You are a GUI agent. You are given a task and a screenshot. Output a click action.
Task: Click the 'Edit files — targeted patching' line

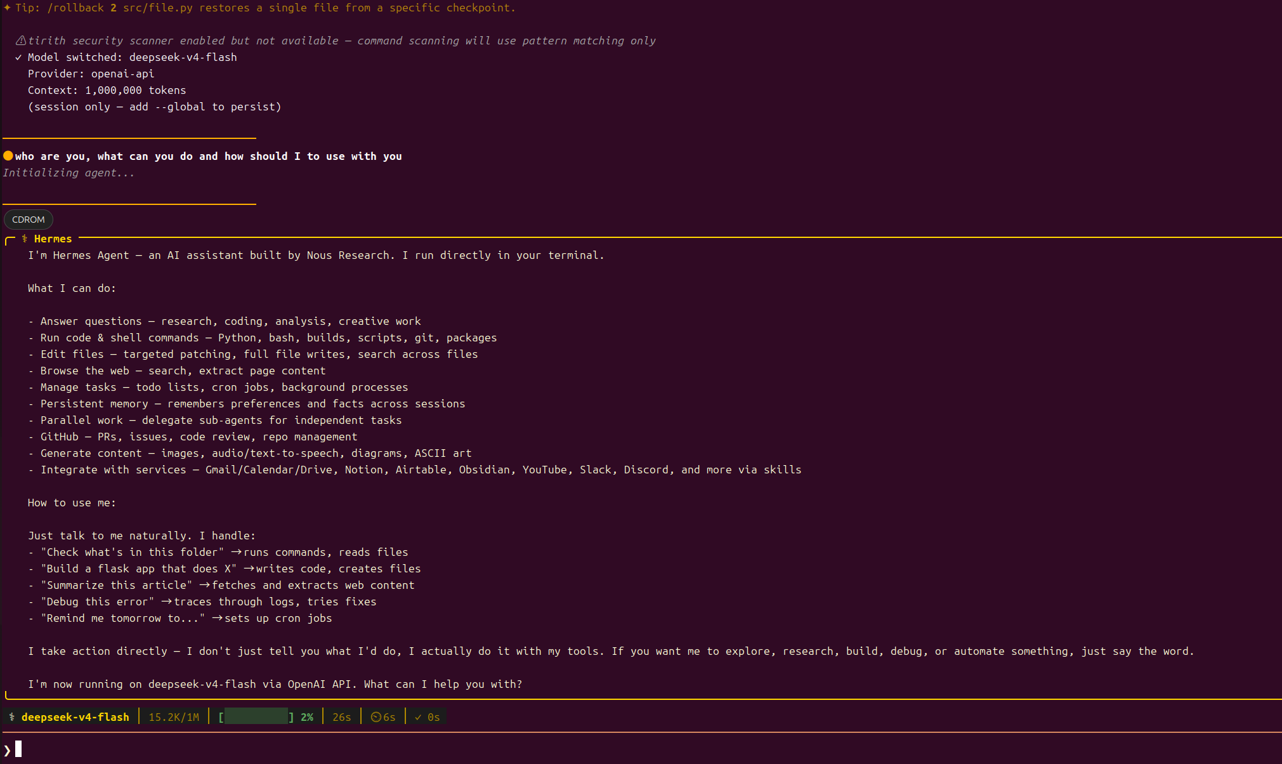(253, 354)
